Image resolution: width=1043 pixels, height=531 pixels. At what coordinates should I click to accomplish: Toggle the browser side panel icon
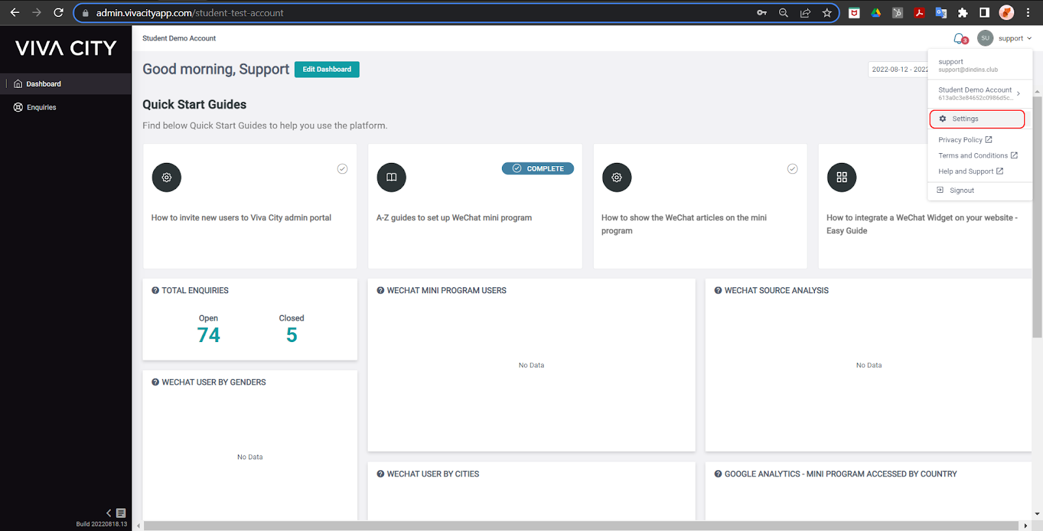click(984, 12)
